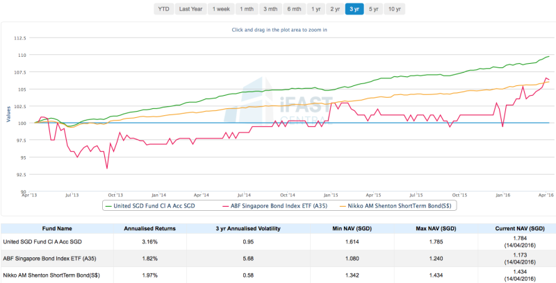Click the 1.614 Min NAV cell
Screen dimensions: 556x283
tap(352, 242)
